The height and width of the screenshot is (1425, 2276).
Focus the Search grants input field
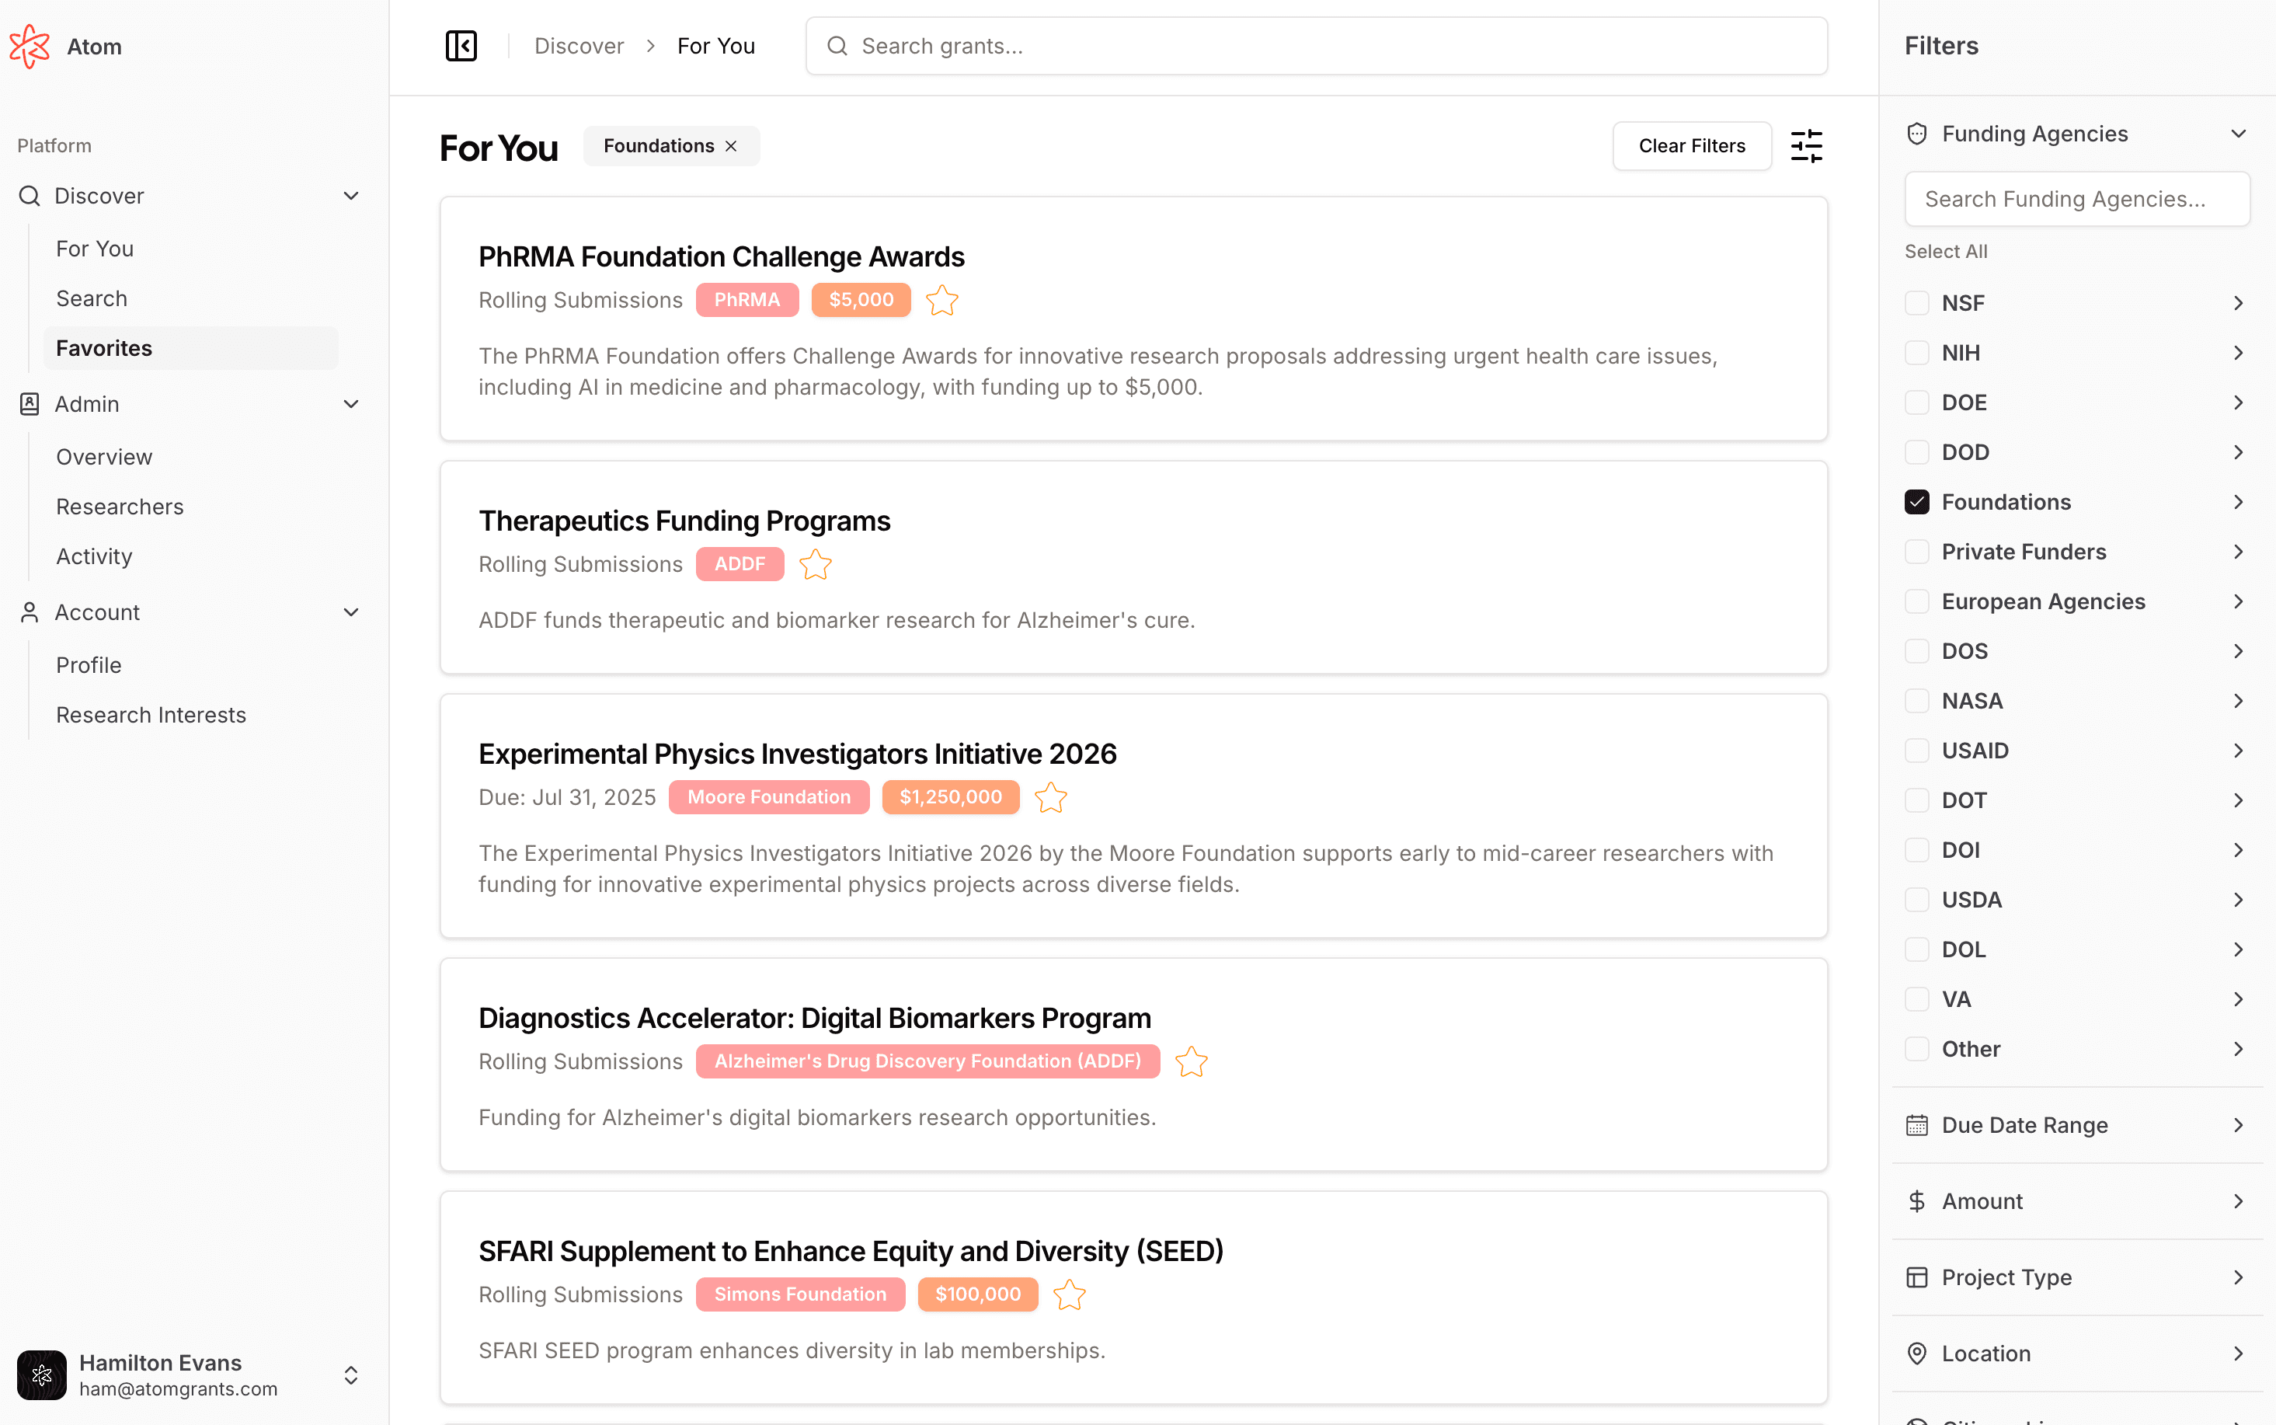click(1315, 46)
